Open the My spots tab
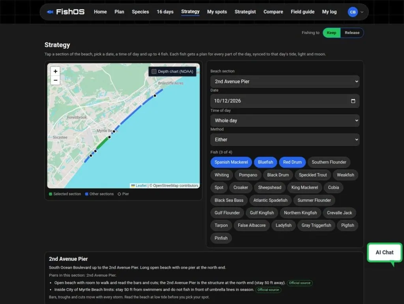Viewport: 404px width, 304px height. (217, 12)
